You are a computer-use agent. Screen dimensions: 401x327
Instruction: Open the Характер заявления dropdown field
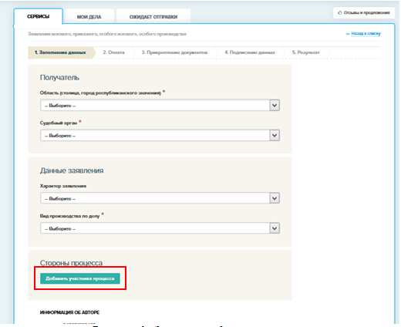160,198
